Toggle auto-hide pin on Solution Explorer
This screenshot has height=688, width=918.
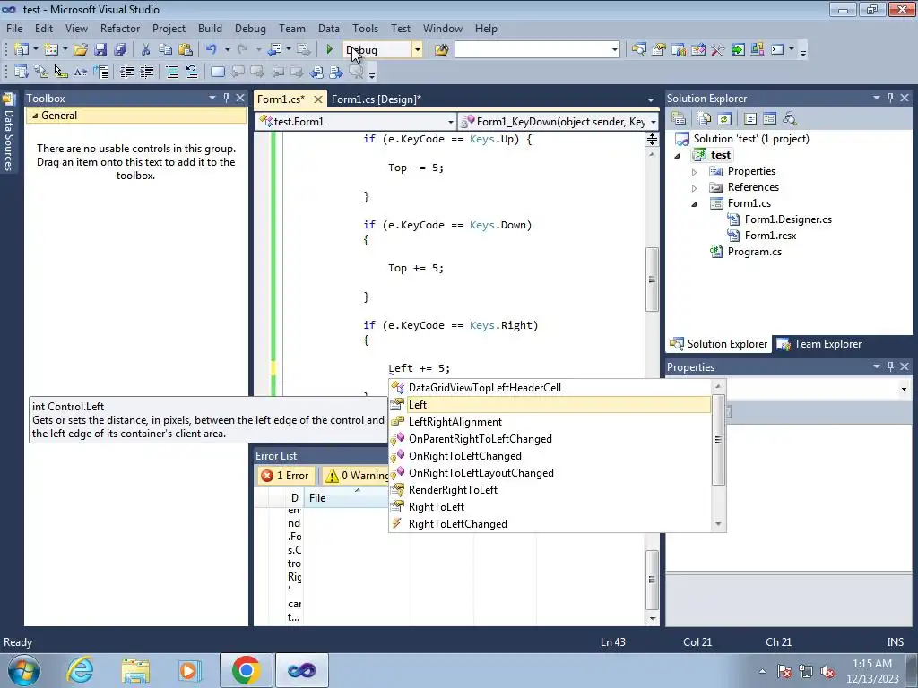click(890, 98)
